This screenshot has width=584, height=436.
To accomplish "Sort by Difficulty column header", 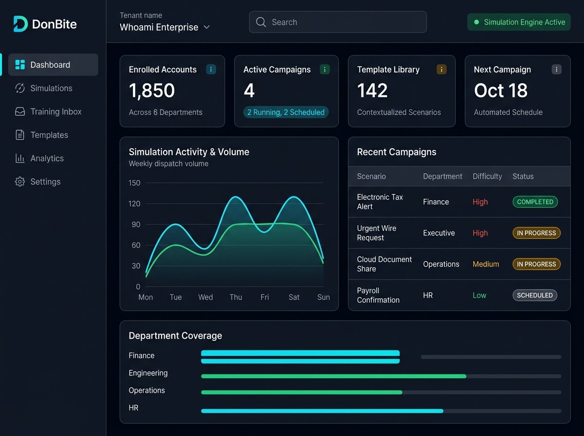I will [x=487, y=176].
